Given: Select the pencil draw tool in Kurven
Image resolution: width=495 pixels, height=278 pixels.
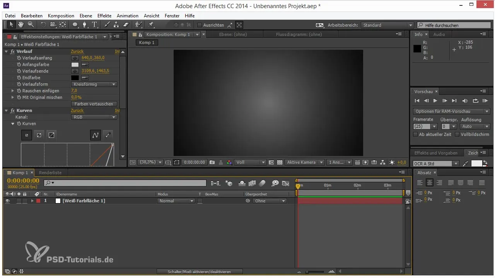Looking at the screenshot, I should (x=108, y=135).
